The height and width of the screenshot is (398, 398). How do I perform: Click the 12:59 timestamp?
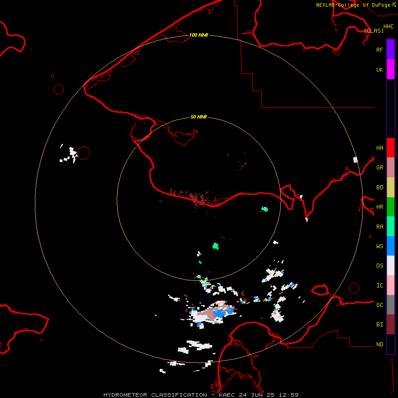[289, 395]
